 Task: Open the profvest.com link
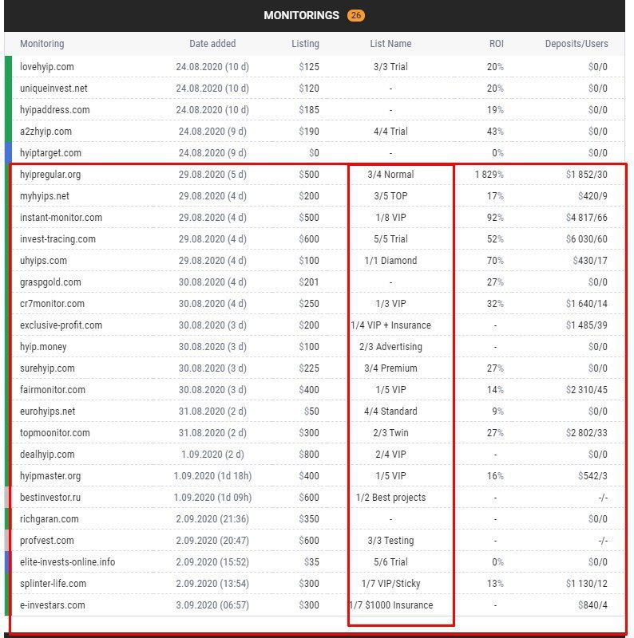tap(47, 541)
